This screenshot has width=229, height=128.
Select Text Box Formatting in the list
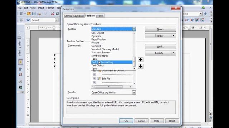112,62
